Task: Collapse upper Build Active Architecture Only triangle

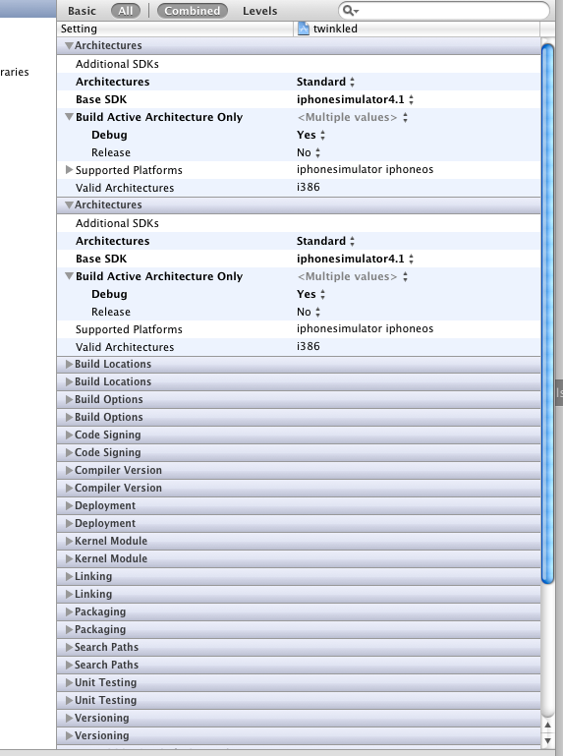Action: pyautogui.click(x=69, y=117)
